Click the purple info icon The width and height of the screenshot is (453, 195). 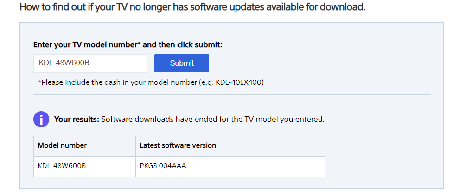tap(41, 119)
